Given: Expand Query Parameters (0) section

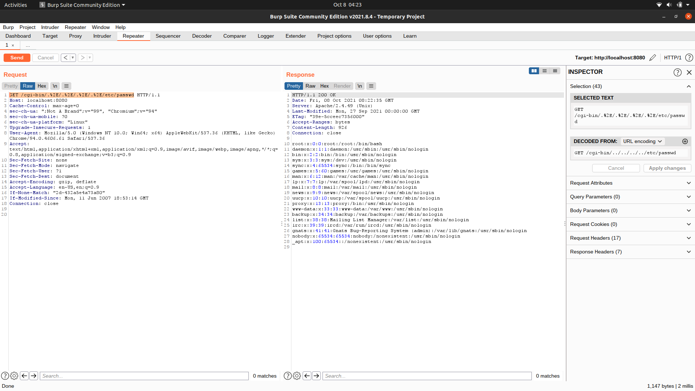Looking at the screenshot, I should [x=631, y=197].
